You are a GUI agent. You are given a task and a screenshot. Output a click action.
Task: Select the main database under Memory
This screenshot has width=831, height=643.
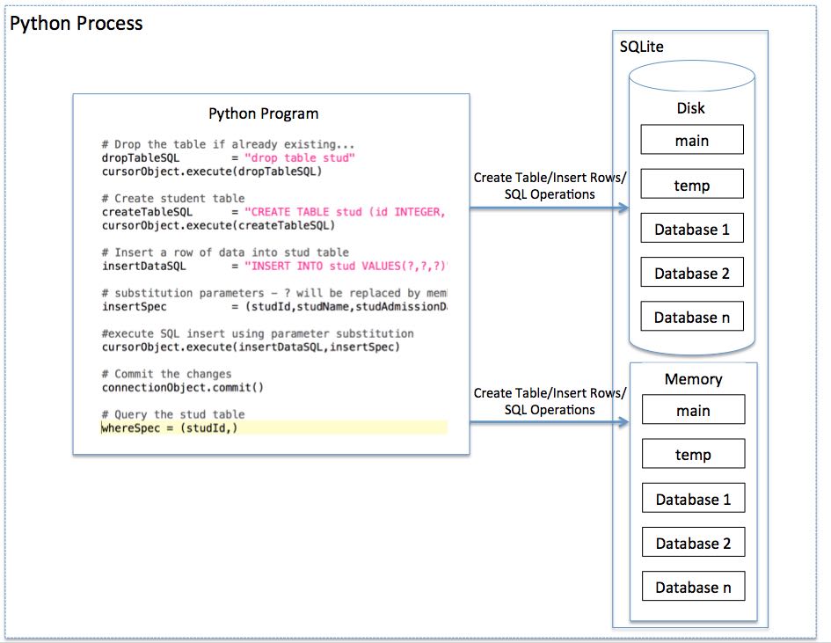tap(693, 409)
